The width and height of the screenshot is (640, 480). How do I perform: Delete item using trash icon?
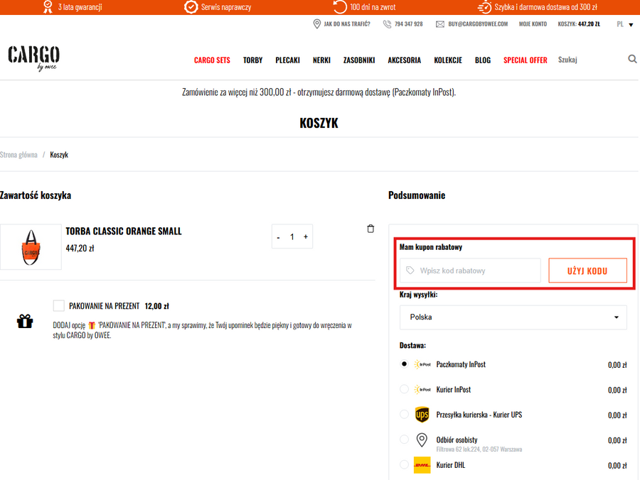(370, 229)
